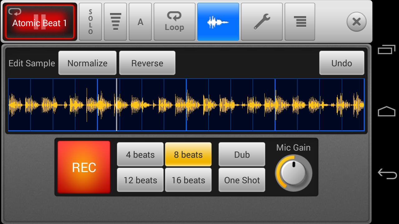Select 12 beats recording length
The width and height of the screenshot is (399, 224).
point(140,180)
